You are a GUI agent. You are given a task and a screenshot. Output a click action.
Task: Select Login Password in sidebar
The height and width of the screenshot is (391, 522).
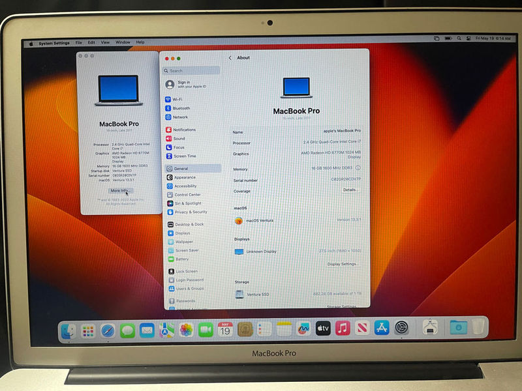(186, 280)
